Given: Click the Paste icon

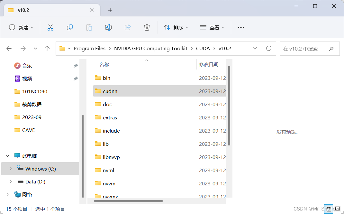Looking at the screenshot, I should click(89, 27).
